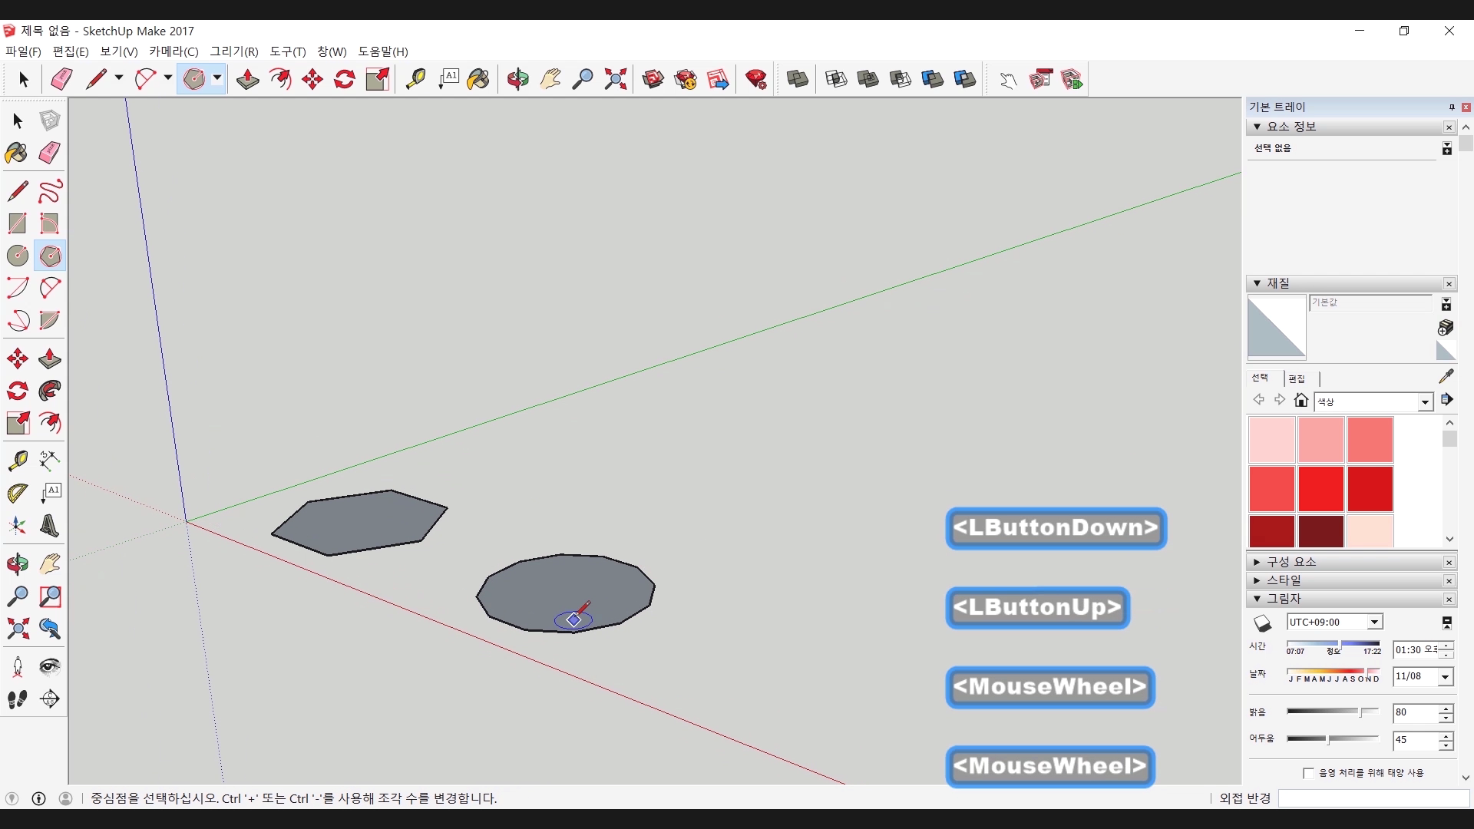1474x829 pixels.
Task: Click the 외접 반경 measurement input box
Action: tap(1373, 798)
